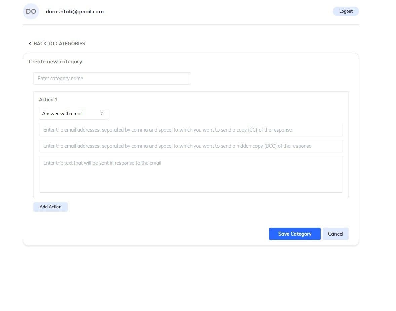Cancel the new category form
396x311 pixels.
click(335, 234)
